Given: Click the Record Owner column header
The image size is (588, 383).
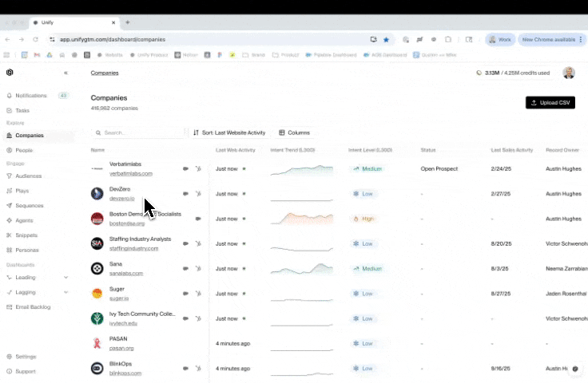Looking at the screenshot, I should click(562, 150).
